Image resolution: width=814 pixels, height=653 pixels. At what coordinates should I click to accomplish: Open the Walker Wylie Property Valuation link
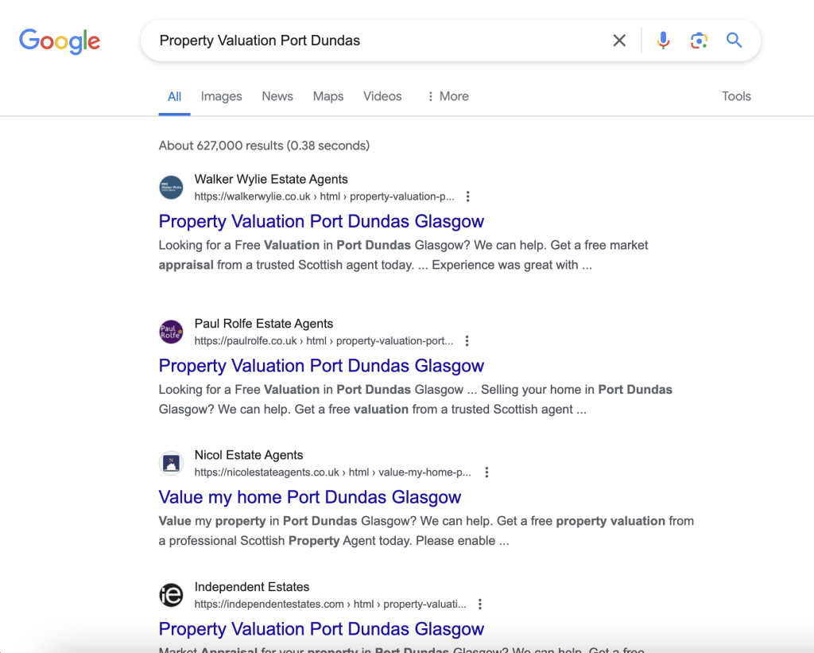click(x=321, y=221)
